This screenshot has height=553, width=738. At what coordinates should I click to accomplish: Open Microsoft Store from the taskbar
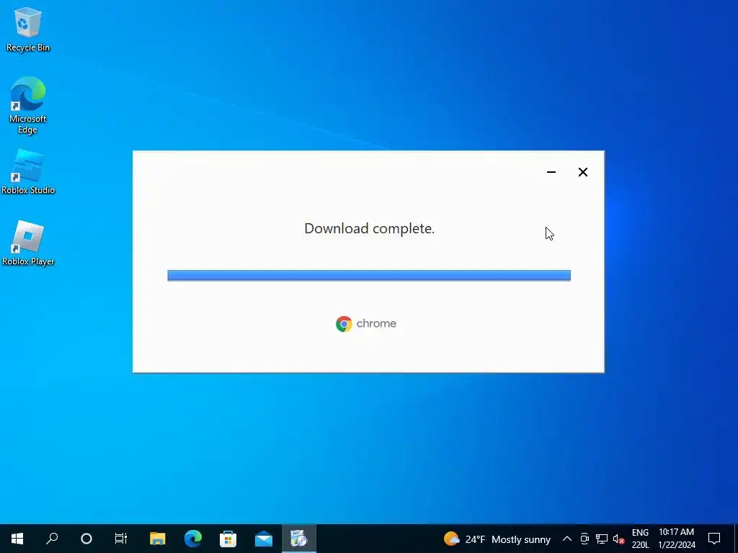[228, 539]
